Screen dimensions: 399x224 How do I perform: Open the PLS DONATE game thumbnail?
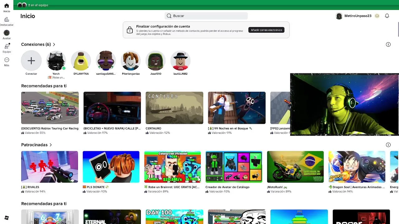click(x=111, y=167)
